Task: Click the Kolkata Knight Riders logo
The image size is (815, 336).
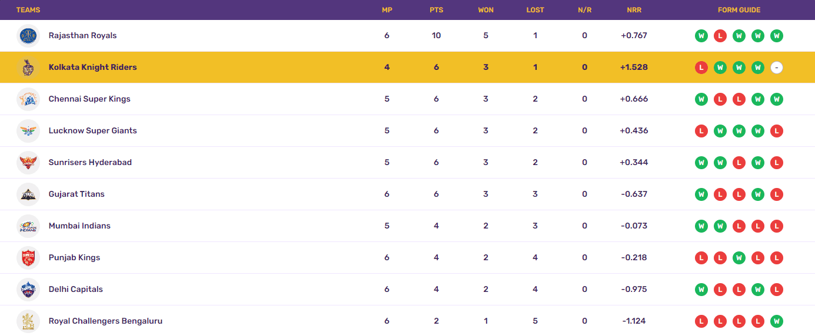Action: 28,68
